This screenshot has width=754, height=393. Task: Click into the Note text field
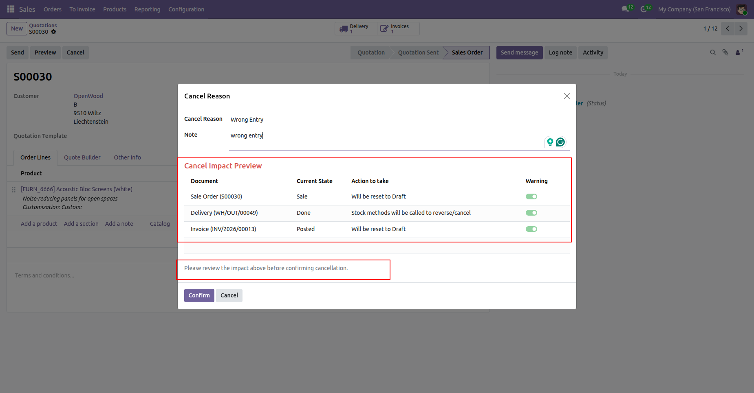tap(399, 140)
